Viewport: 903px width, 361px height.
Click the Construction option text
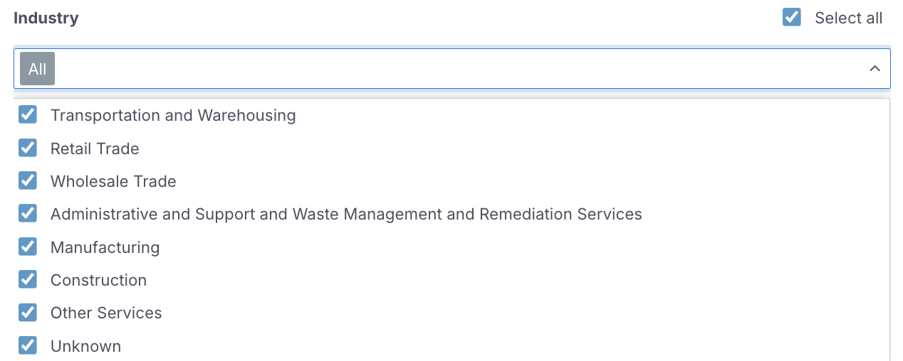(98, 280)
